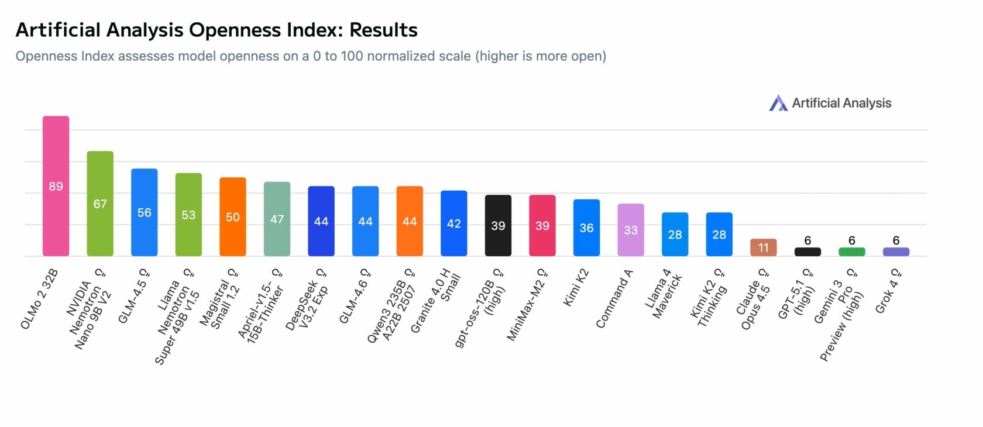Select the green bar showing 67
983x427 pixels.
[x=100, y=204]
